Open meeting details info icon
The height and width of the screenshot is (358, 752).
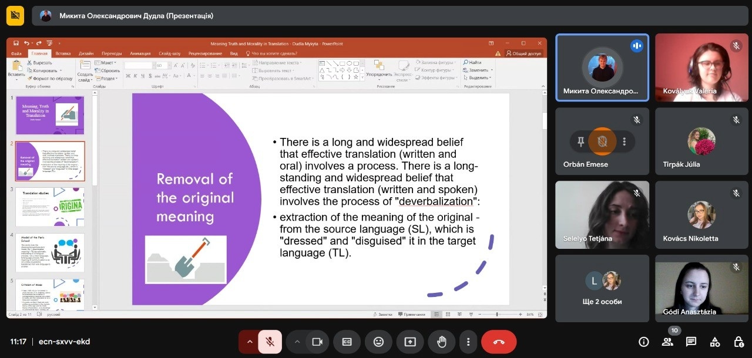coord(643,342)
